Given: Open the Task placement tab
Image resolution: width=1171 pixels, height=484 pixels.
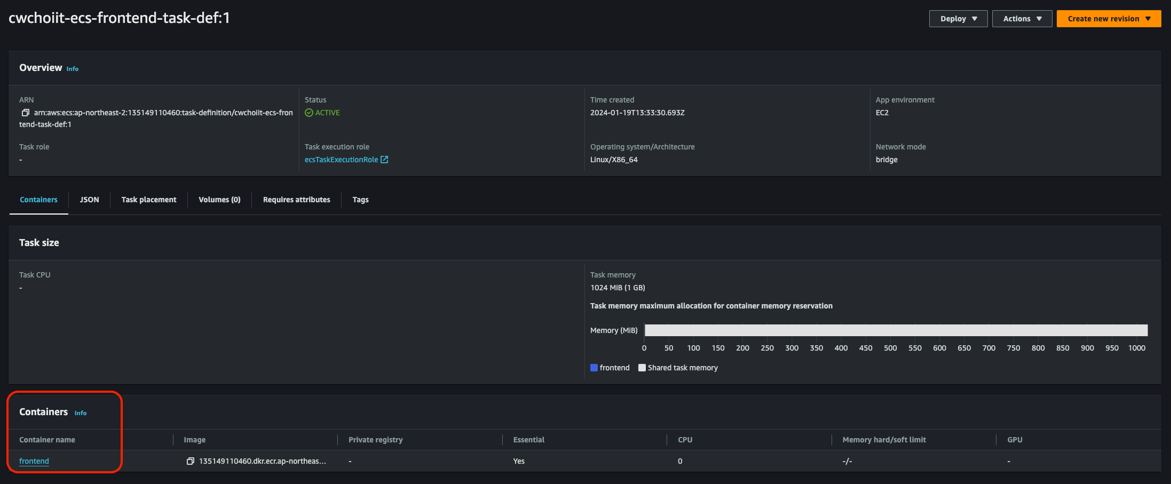Looking at the screenshot, I should point(149,200).
